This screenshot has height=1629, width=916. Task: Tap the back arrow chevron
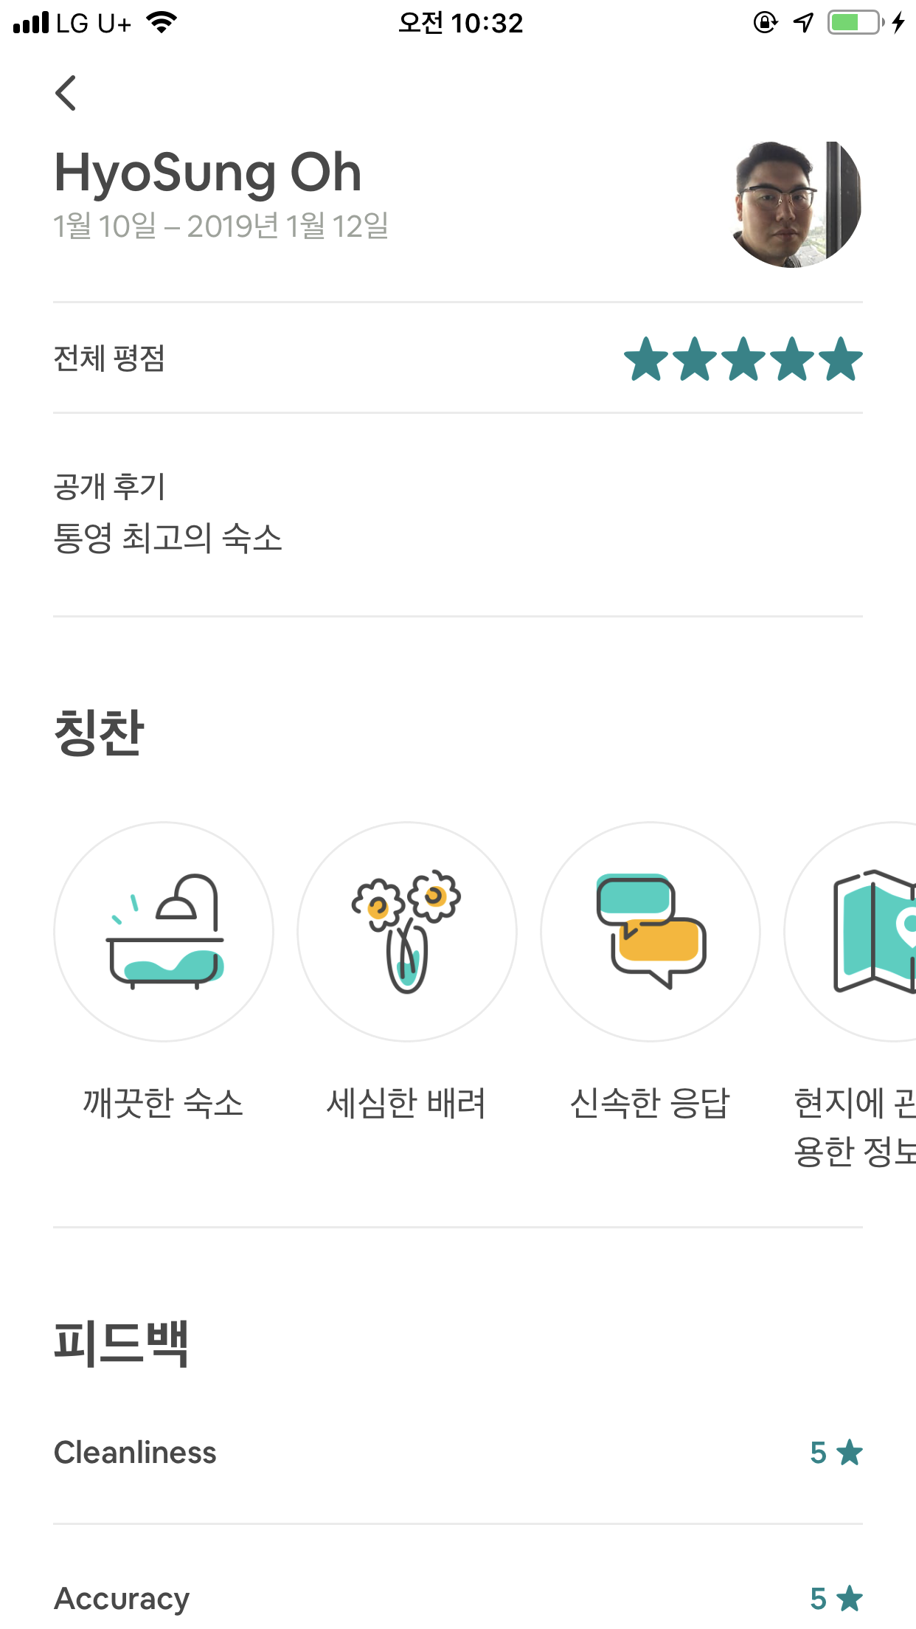66,94
